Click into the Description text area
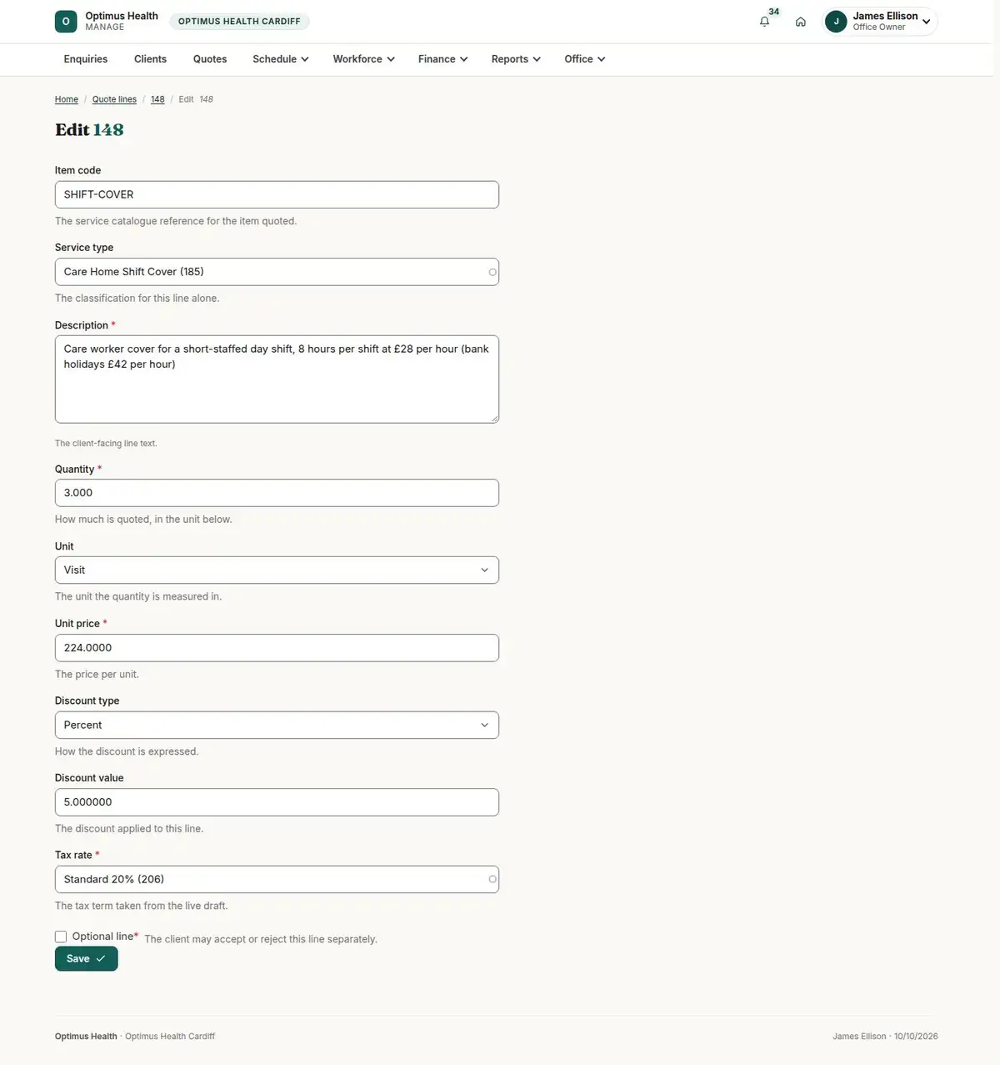Viewport: 1000px width, 1065px height. point(277,379)
